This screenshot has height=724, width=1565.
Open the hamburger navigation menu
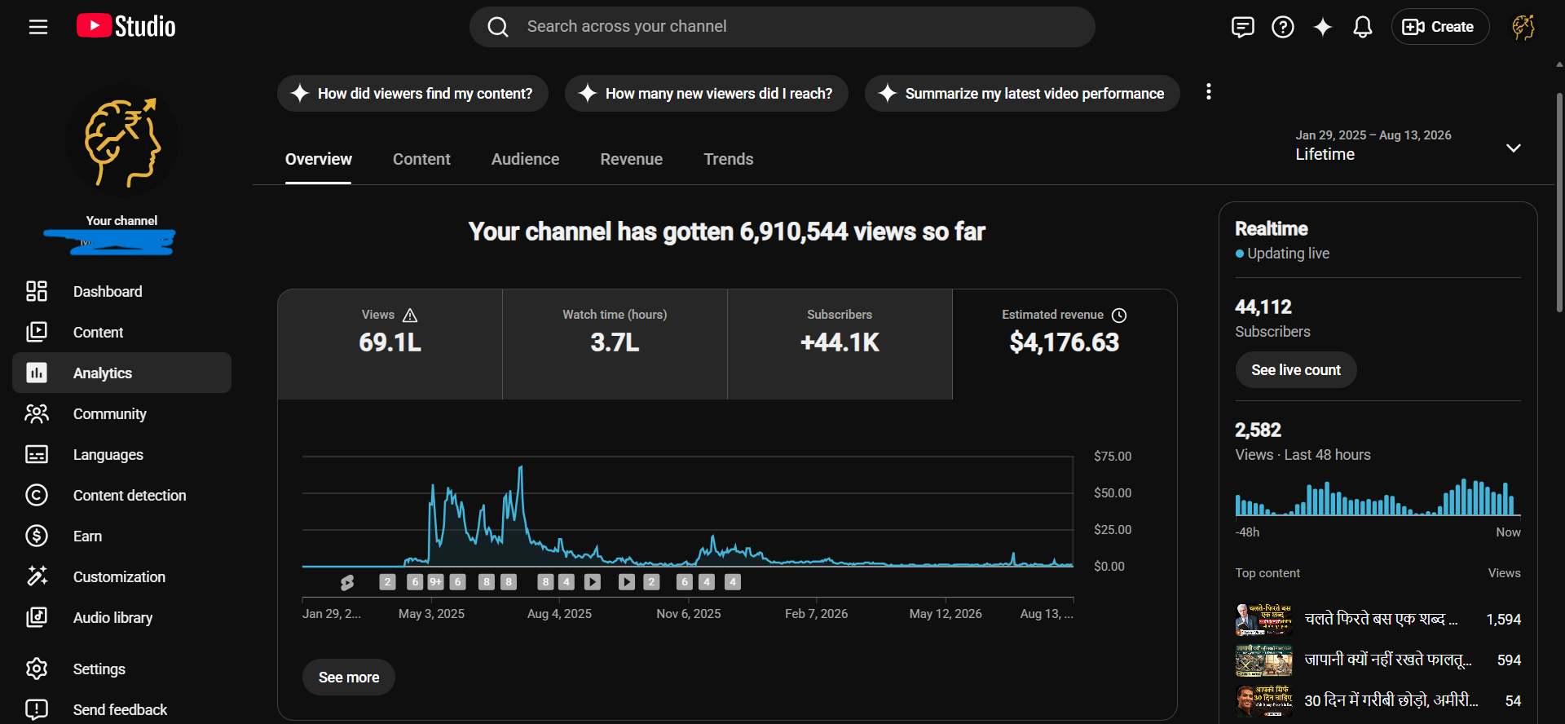(38, 27)
